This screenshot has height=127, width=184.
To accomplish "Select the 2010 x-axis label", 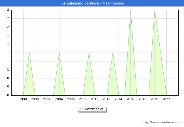I will coord(95,99).
